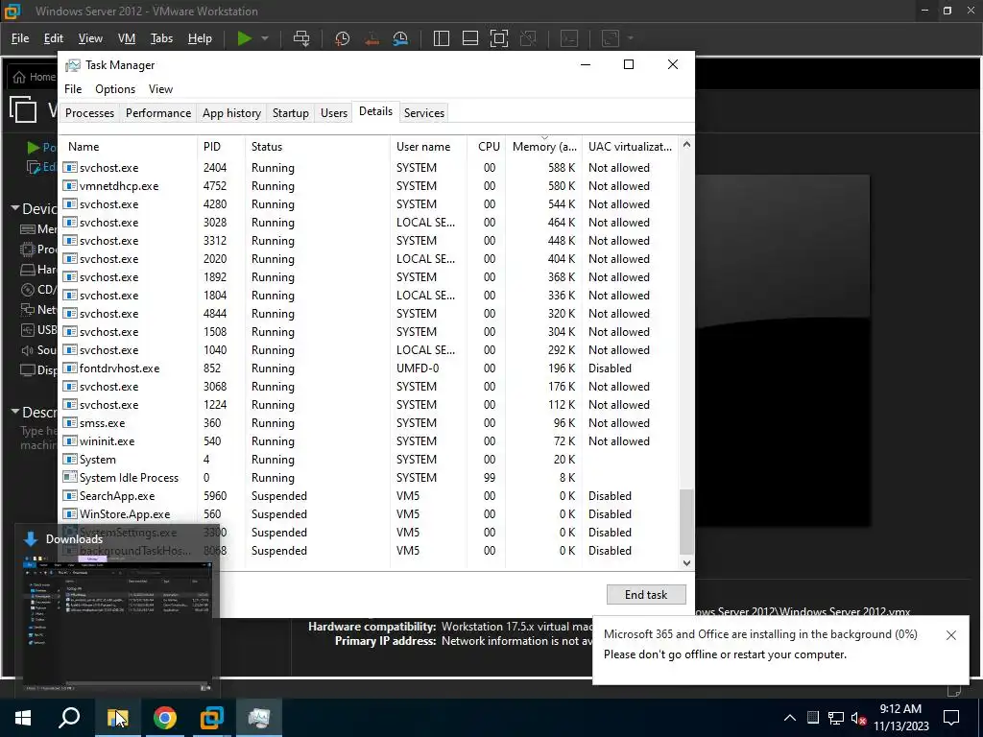Screen dimensions: 983x737
Task: Open power options dropdown beside play button
Action: (x=265, y=38)
